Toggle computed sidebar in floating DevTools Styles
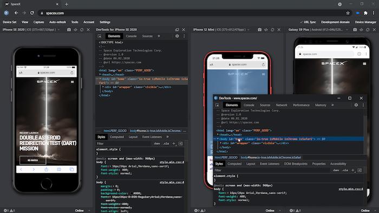This screenshot has width=379, height=213. (x=360, y=170)
